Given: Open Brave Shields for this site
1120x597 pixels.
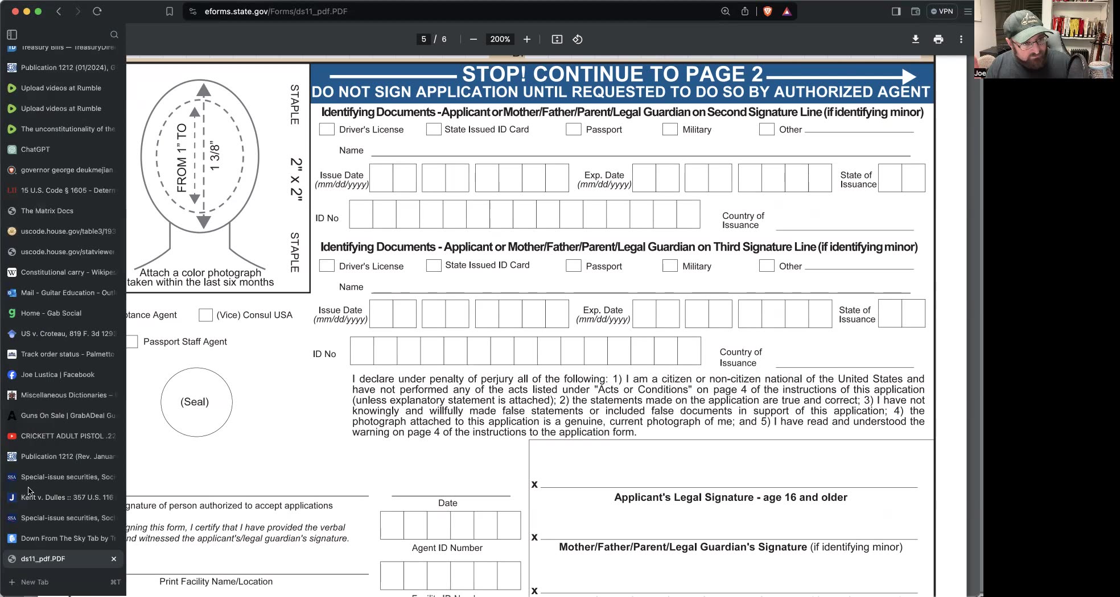Looking at the screenshot, I should (x=767, y=11).
